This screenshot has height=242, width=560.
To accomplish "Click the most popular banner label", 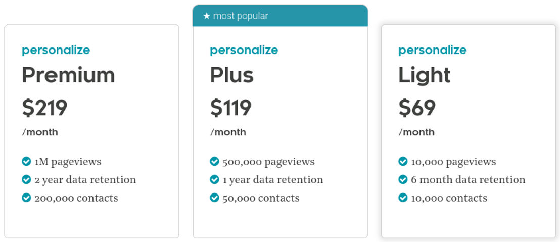I will point(241,16).
